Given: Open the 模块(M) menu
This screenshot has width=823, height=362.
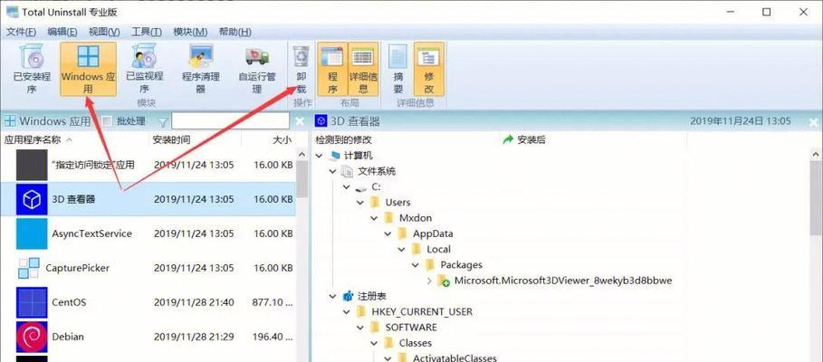Looking at the screenshot, I should pos(190,32).
